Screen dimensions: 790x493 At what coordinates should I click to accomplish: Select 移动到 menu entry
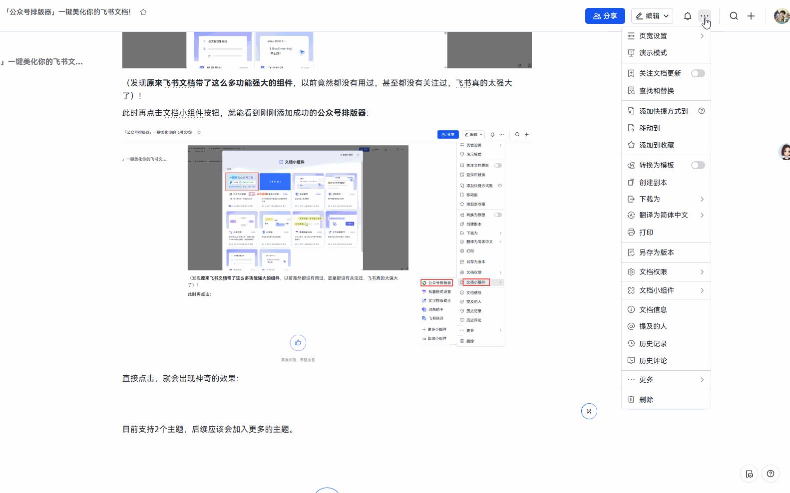coord(666,128)
